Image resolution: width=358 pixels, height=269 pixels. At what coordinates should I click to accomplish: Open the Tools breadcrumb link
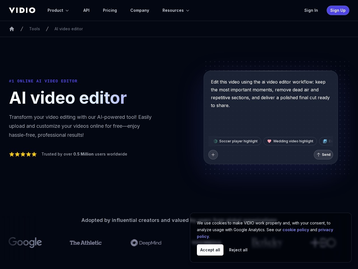click(34, 29)
